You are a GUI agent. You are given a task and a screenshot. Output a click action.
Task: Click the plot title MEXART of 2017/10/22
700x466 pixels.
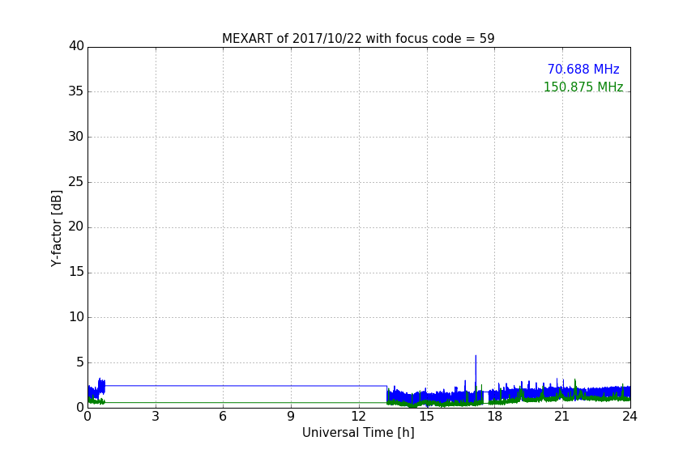(x=358, y=39)
